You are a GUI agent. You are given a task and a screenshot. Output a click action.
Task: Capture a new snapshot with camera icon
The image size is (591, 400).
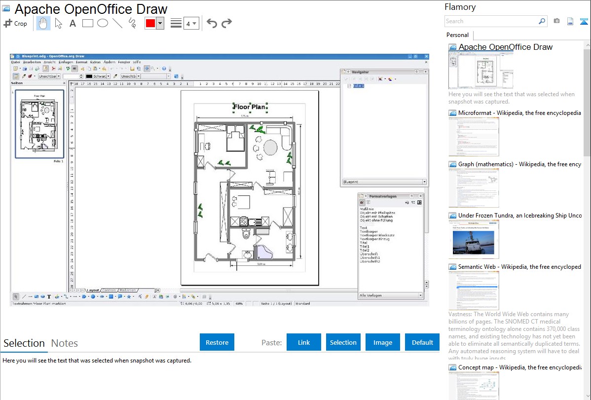pos(556,21)
